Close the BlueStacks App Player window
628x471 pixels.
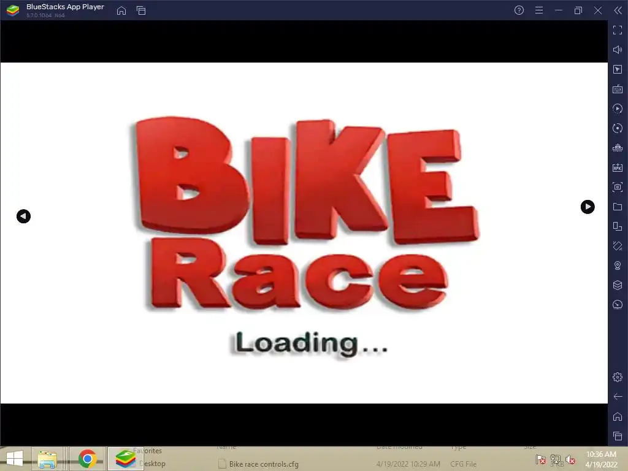pyautogui.click(x=598, y=10)
